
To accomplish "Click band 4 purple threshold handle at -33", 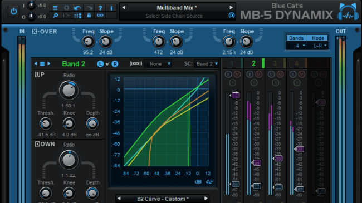I will tap(299, 149).
